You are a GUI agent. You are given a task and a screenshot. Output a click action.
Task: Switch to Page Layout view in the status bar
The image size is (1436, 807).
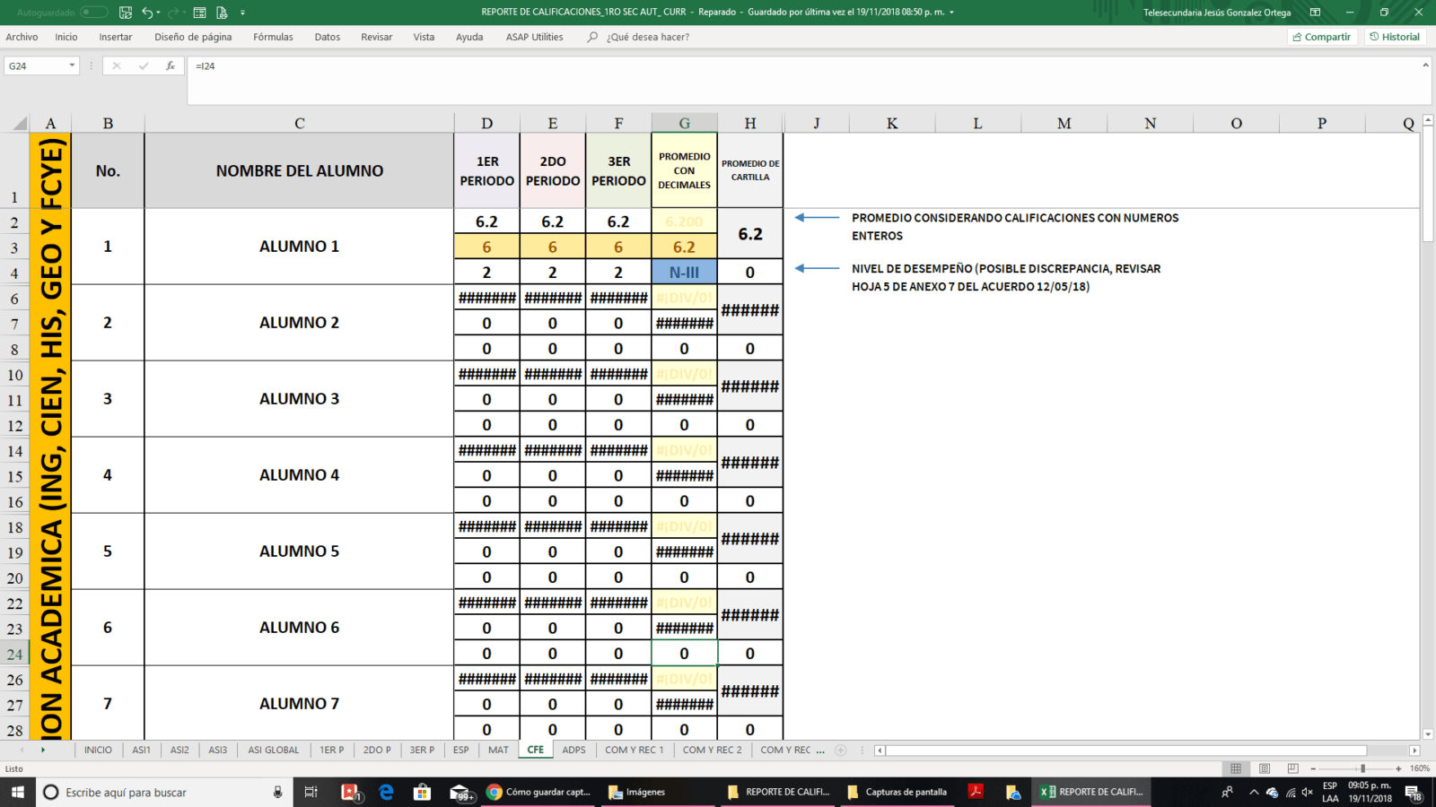(1265, 768)
